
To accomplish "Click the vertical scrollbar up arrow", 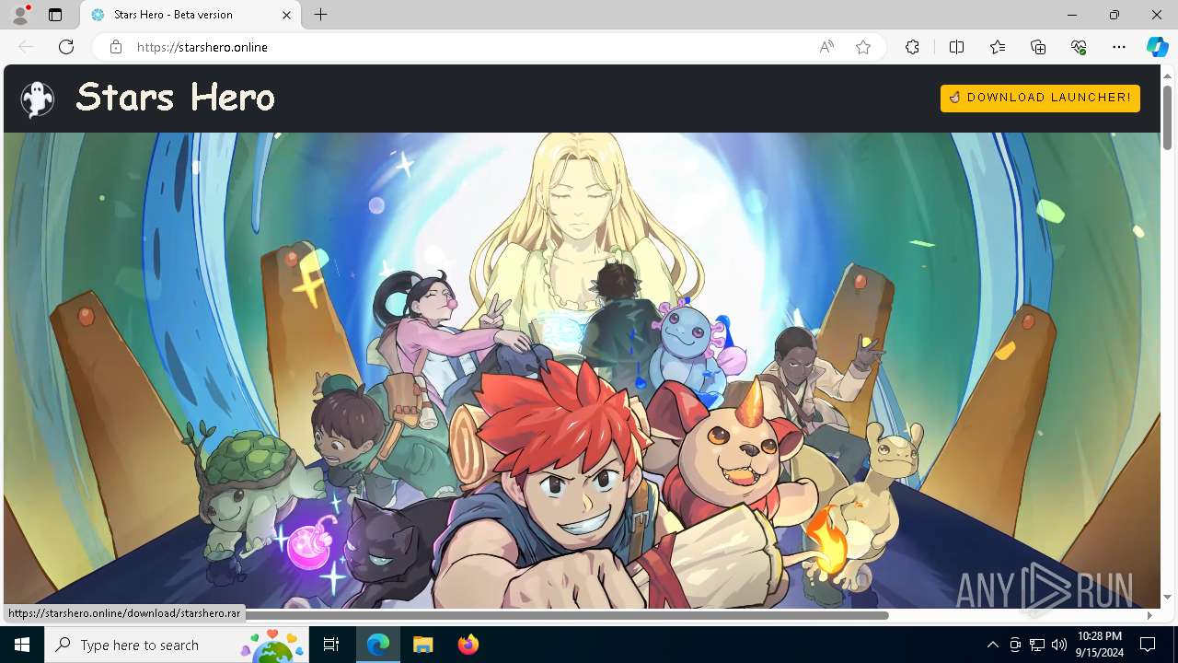I will tap(1167, 75).
